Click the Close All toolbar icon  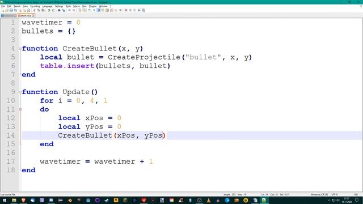[24, 10]
